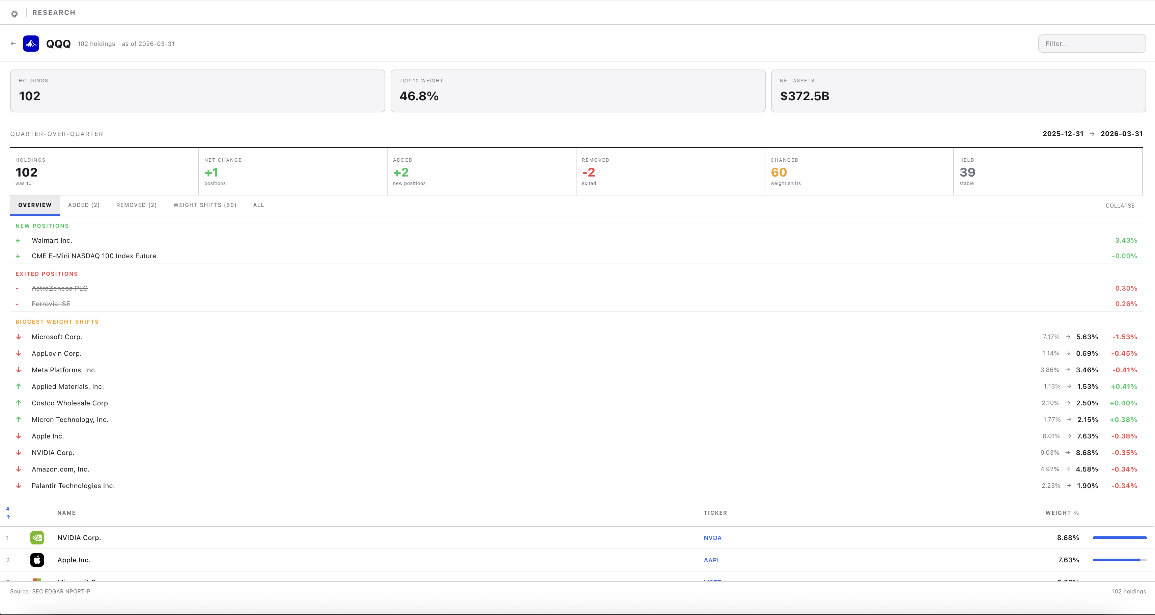Select AppLovin Corp. weight shift row
Screen dimensions: 1155x615
click(576, 353)
